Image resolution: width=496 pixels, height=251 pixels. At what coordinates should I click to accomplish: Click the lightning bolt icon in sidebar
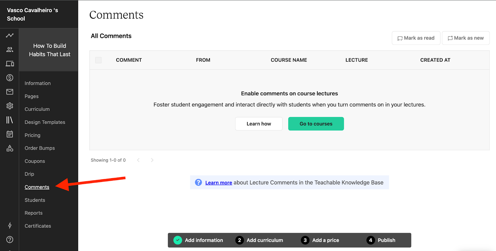point(10,225)
